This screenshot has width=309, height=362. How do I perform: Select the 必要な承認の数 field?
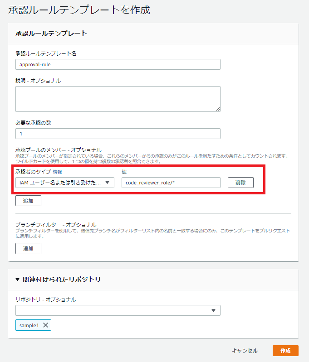pyautogui.click(x=118, y=134)
